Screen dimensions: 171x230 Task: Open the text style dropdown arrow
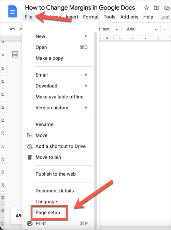117,29
